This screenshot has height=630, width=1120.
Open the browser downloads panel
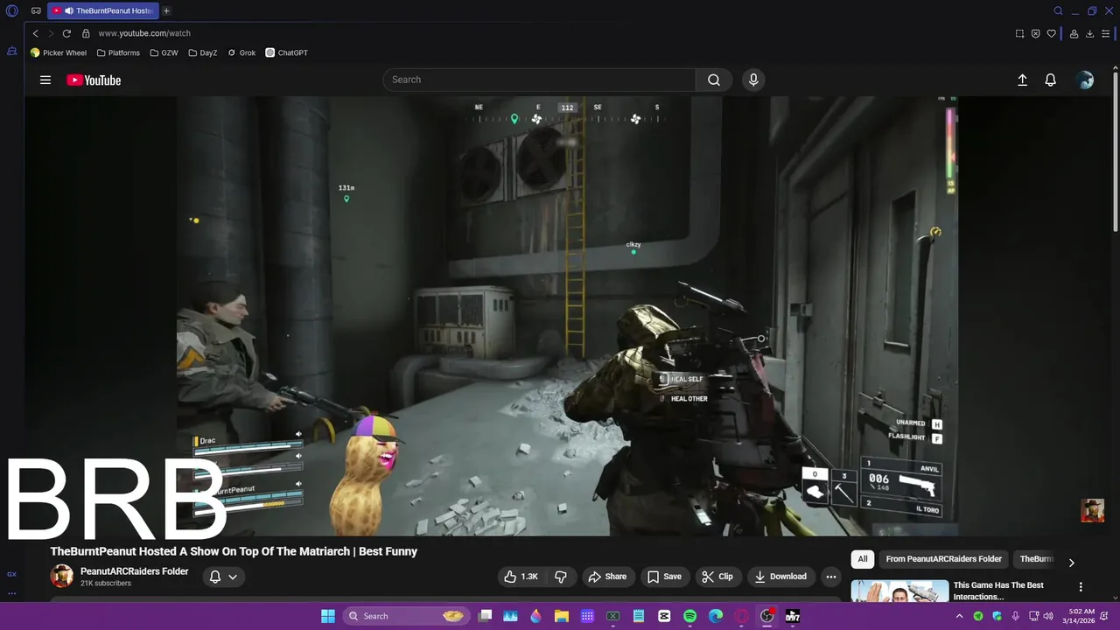coord(1089,33)
